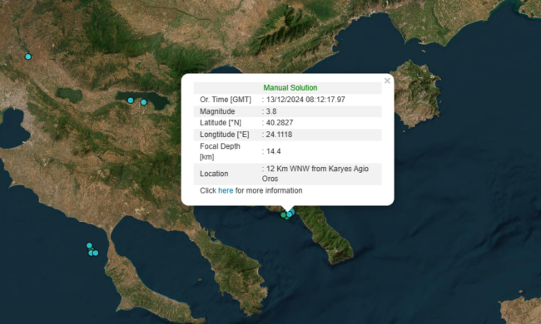Viewport: 541px width, 324px height.
Task: Click topmost cyan marker in southwest sea cluster
Action: [x=89, y=246]
